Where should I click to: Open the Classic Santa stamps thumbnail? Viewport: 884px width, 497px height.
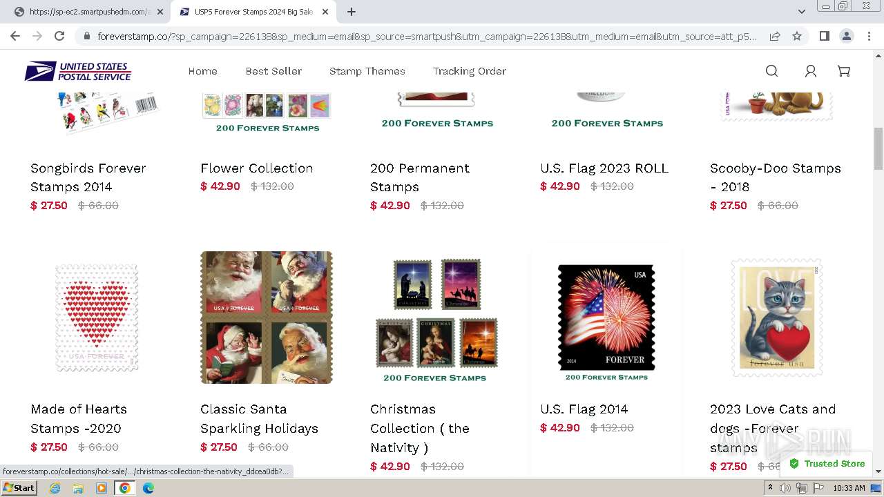(267, 318)
